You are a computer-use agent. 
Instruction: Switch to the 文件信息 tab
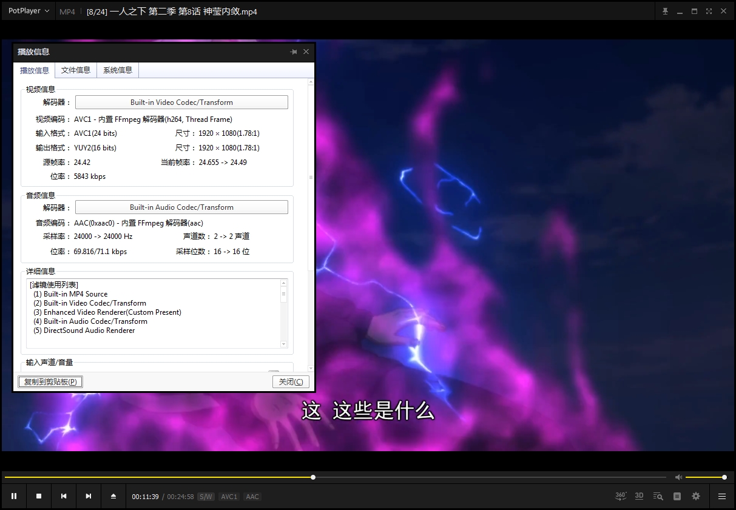(x=76, y=70)
